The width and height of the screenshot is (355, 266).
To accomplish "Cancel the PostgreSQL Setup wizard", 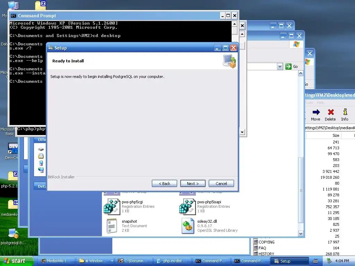I will tap(221, 184).
